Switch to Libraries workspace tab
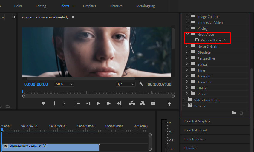This screenshot has width=254, height=152. pyautogui.click(x=116, y=6)
